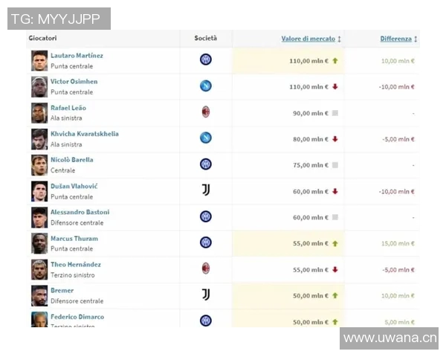Click Bremer player photo thumbnail
This screenshot has height=357, width=446.
39,295
